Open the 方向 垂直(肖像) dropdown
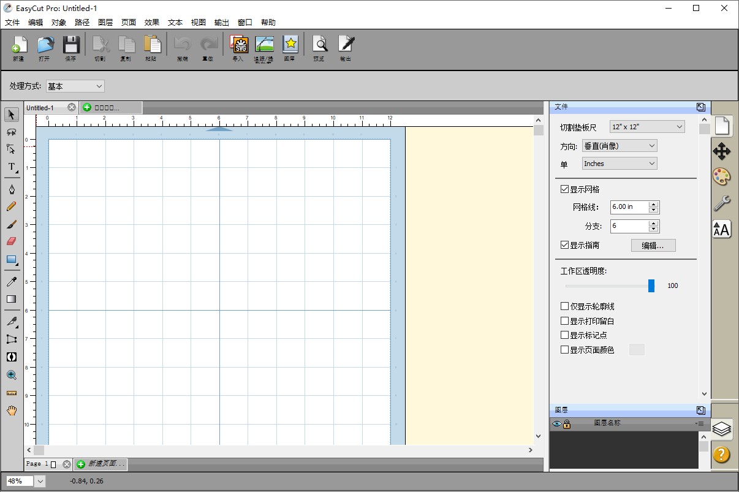Viewport: 739px width, 492px height. click(x=620, y=146)
